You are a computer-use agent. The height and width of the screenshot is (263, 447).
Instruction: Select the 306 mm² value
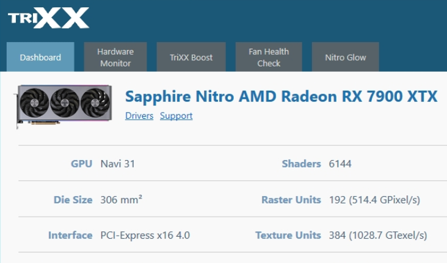121,200
